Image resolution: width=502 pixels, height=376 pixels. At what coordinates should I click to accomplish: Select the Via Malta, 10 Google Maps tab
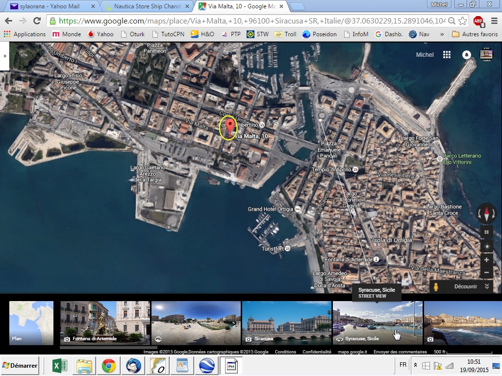(241, 6)
